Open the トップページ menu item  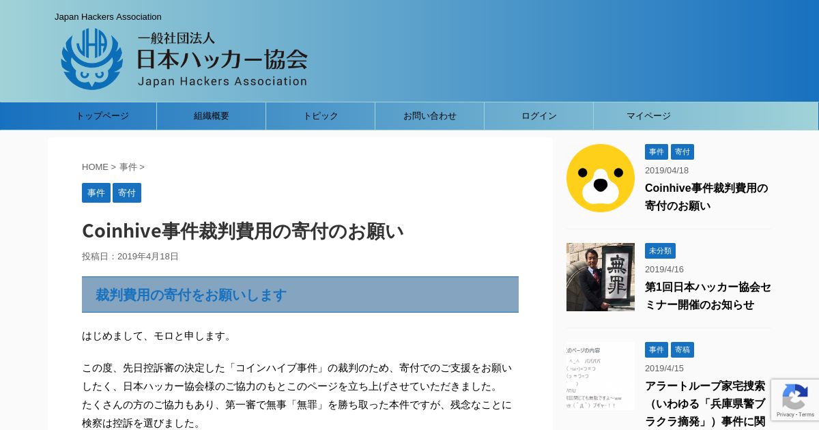[x=102, y=116]
